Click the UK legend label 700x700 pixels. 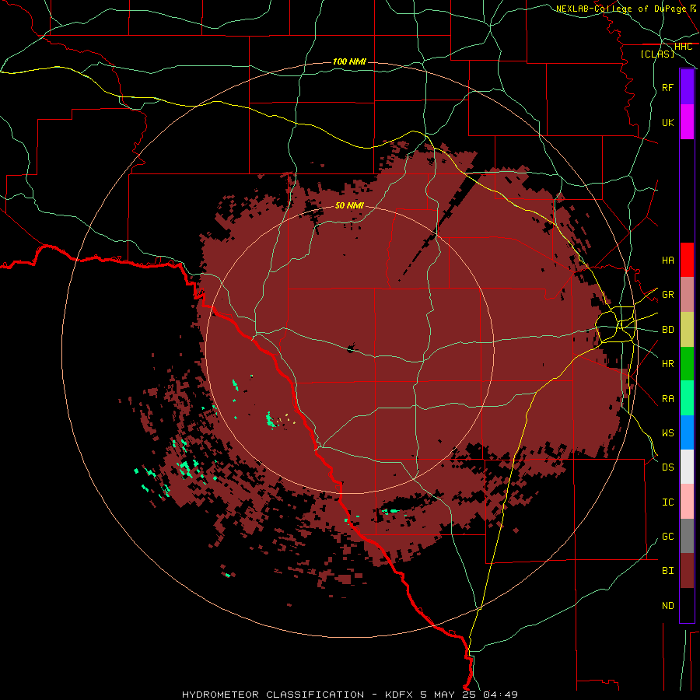(668, 122)
